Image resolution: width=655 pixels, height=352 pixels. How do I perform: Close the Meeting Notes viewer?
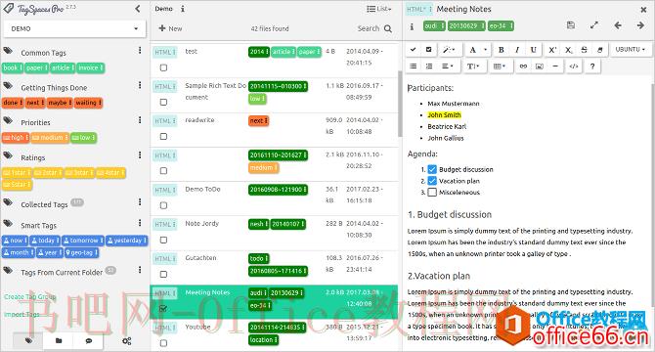click(x=643, y=9)
